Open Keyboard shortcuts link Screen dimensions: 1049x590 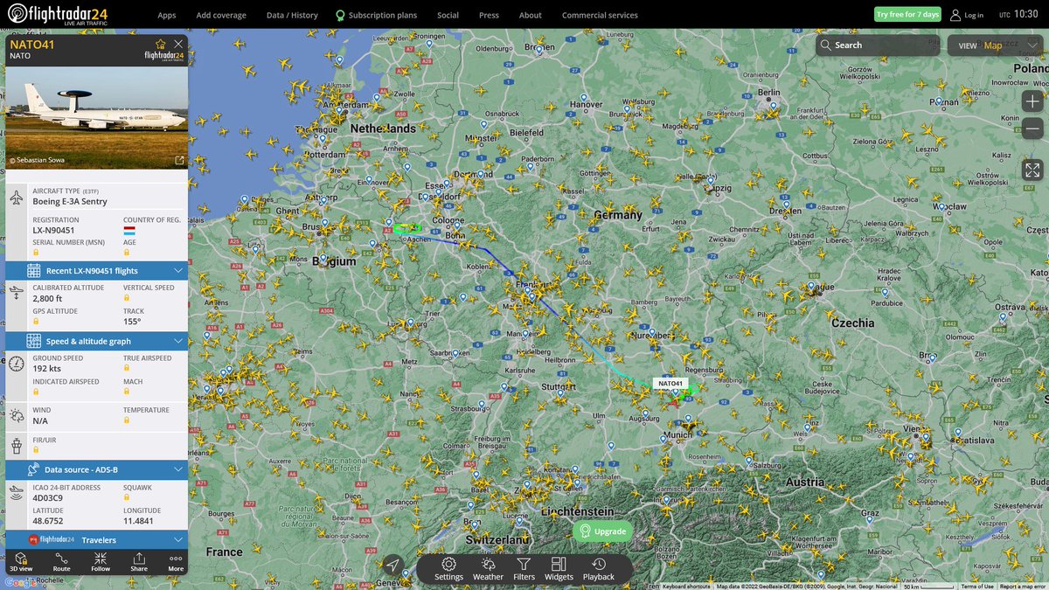coord(687,587)
